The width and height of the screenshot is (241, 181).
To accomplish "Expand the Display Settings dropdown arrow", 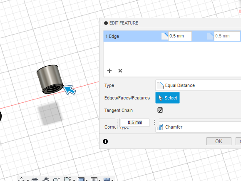I will (87, 180).
